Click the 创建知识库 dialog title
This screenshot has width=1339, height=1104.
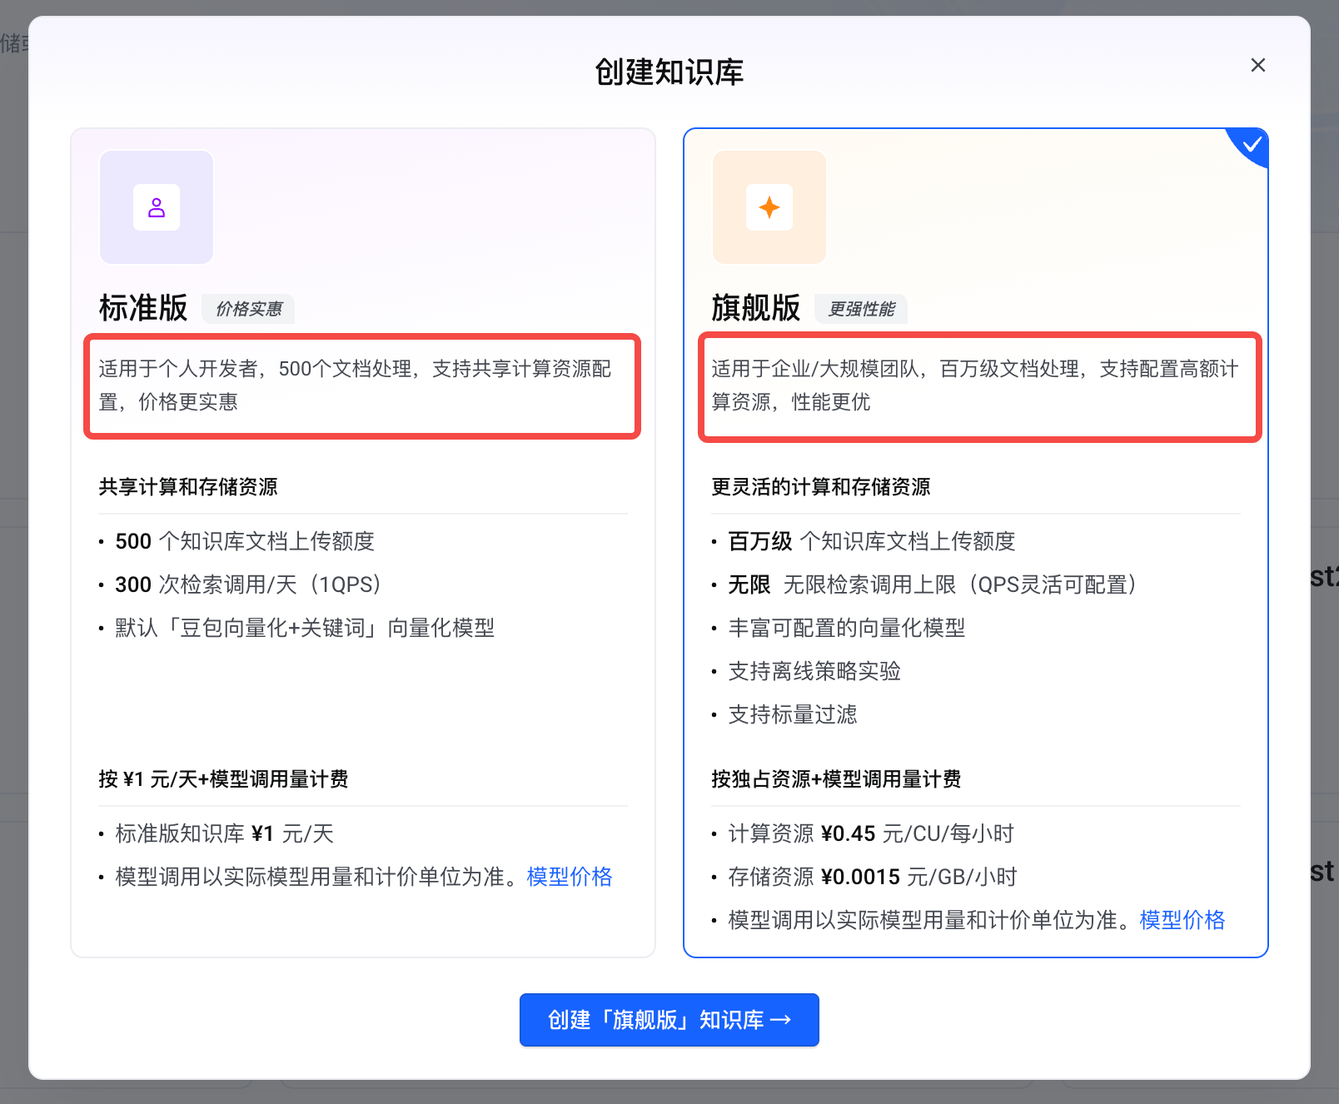(669, 72)
